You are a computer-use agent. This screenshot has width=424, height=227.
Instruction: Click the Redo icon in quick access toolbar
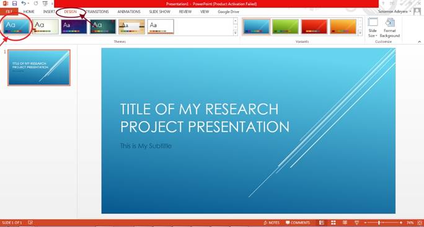pyautogui.click(x=36, y=3)
